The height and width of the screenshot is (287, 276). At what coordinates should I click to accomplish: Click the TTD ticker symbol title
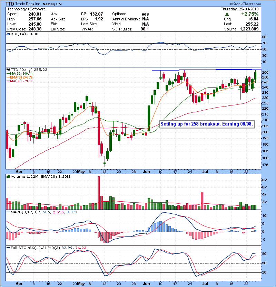[10, 4]
